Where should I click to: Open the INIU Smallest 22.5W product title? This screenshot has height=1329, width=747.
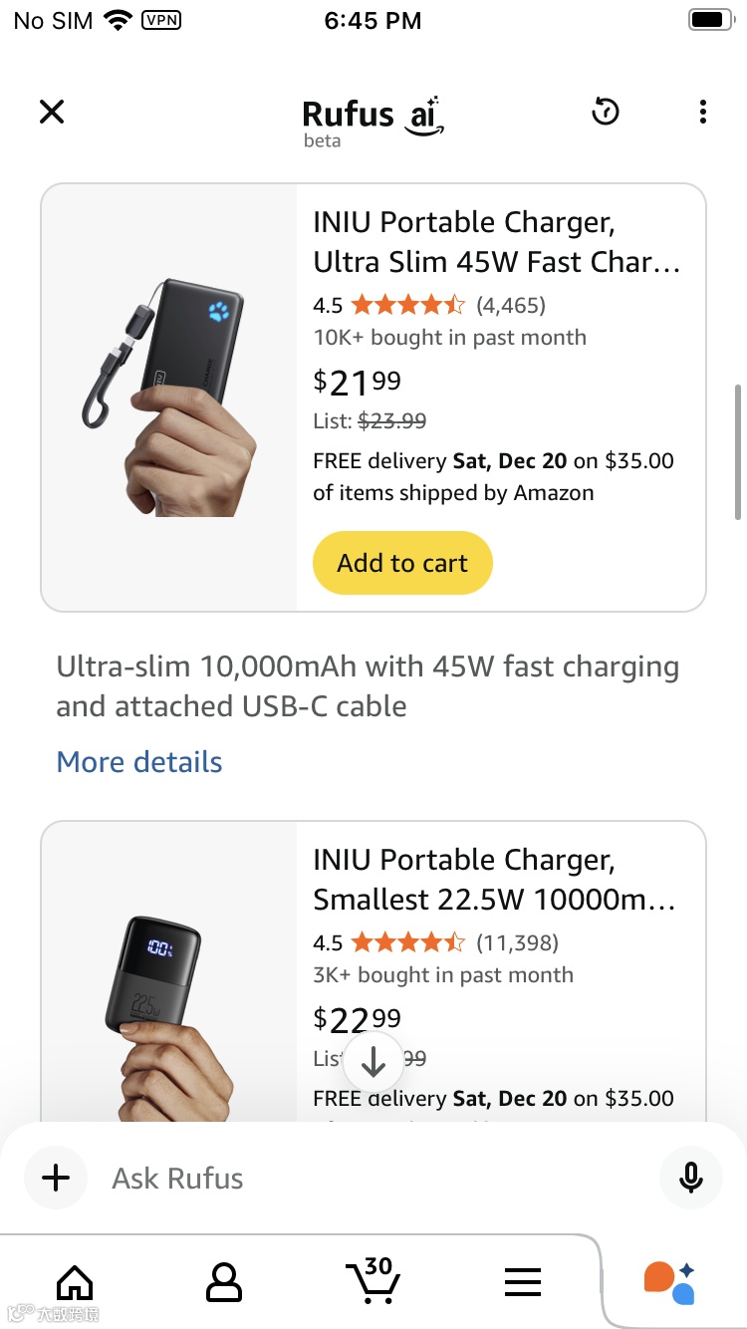(494, 880)
